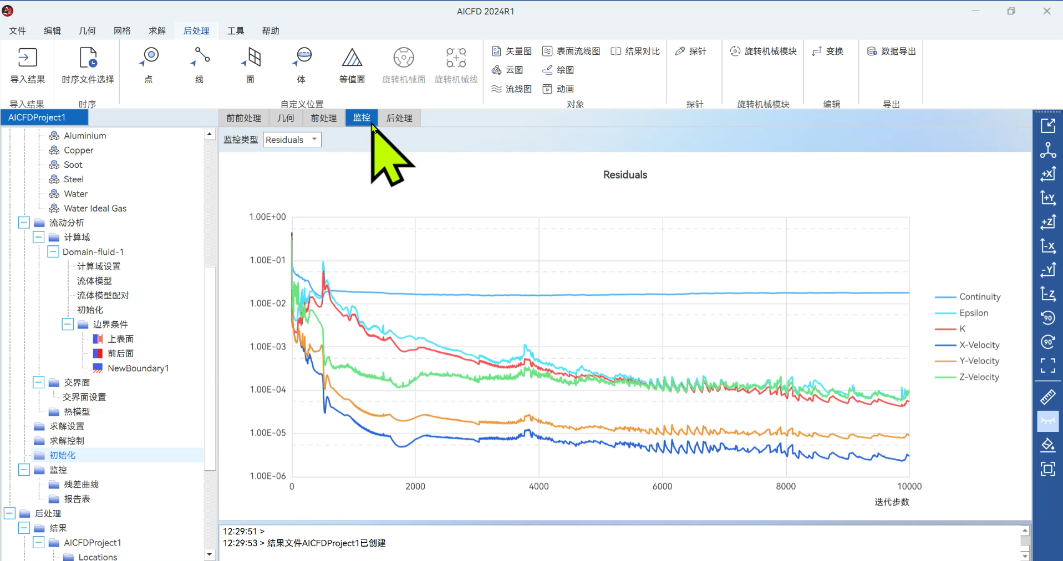
Task: Collapse the 后处理 tree node
Action: (9, 513)
